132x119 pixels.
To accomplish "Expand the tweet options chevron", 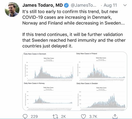I will tap(125, 5).
